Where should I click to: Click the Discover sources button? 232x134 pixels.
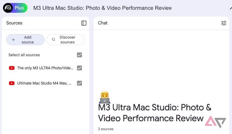pyautogui.click(x=66, y=40)
